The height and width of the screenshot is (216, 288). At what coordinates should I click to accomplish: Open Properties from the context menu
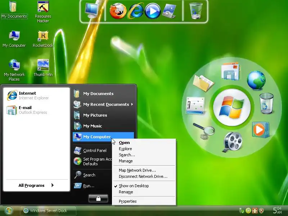point(144,201)
